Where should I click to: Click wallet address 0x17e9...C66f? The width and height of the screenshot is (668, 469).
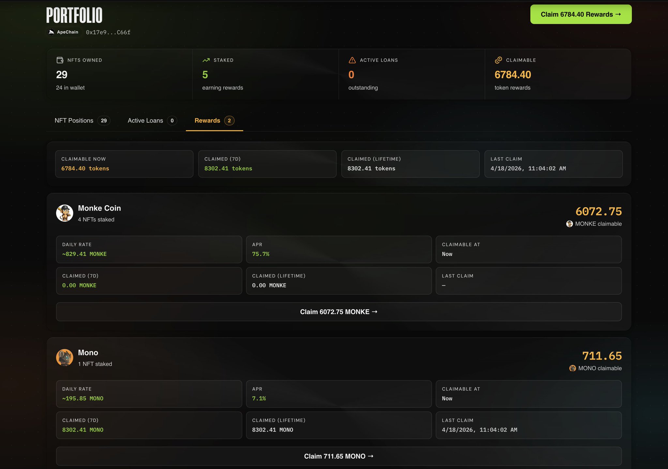(x=108, y=32)
